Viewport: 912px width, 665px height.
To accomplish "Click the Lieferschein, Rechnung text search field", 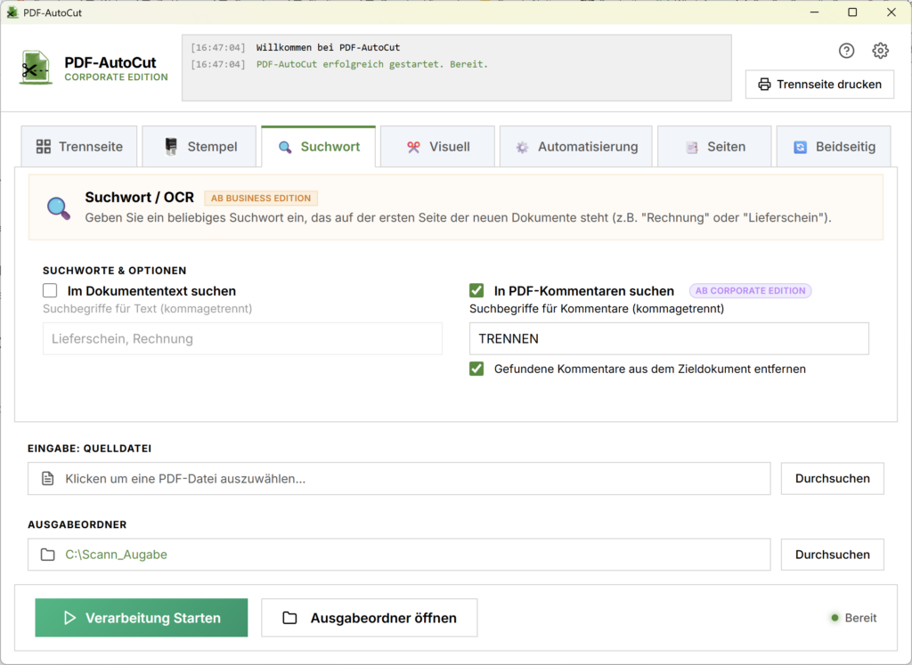I will 242,338.
